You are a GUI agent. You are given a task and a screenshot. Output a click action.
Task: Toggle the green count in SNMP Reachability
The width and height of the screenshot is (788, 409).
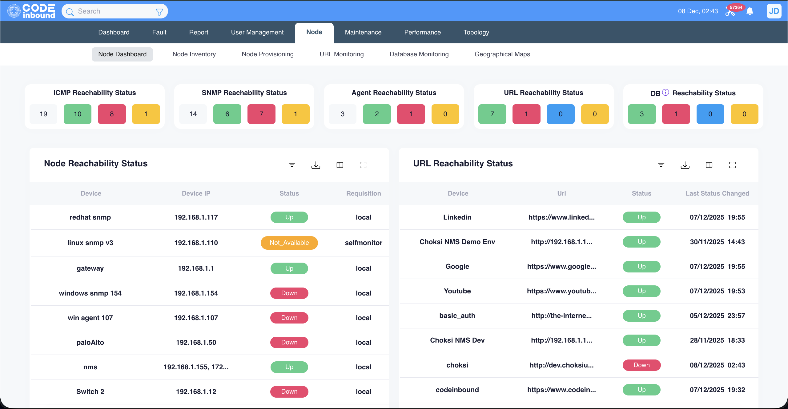227,114
